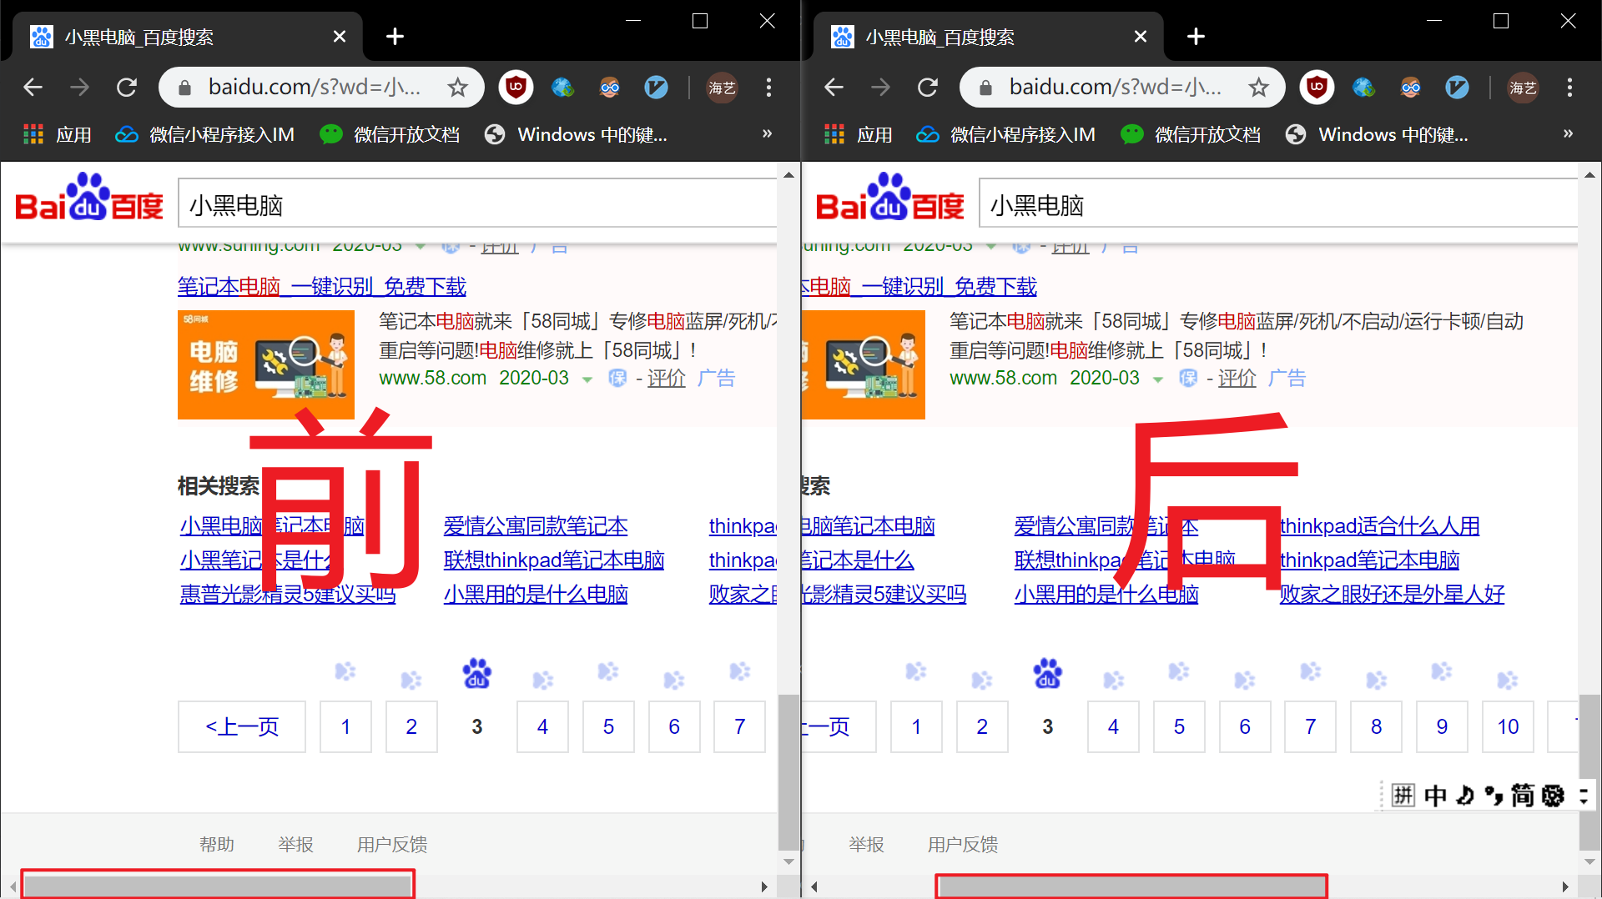This screenshot has height=899, width=1602.
Task: Open the 应用 apps shortcut in the left bookmarks bar
Action: point(58,134)
